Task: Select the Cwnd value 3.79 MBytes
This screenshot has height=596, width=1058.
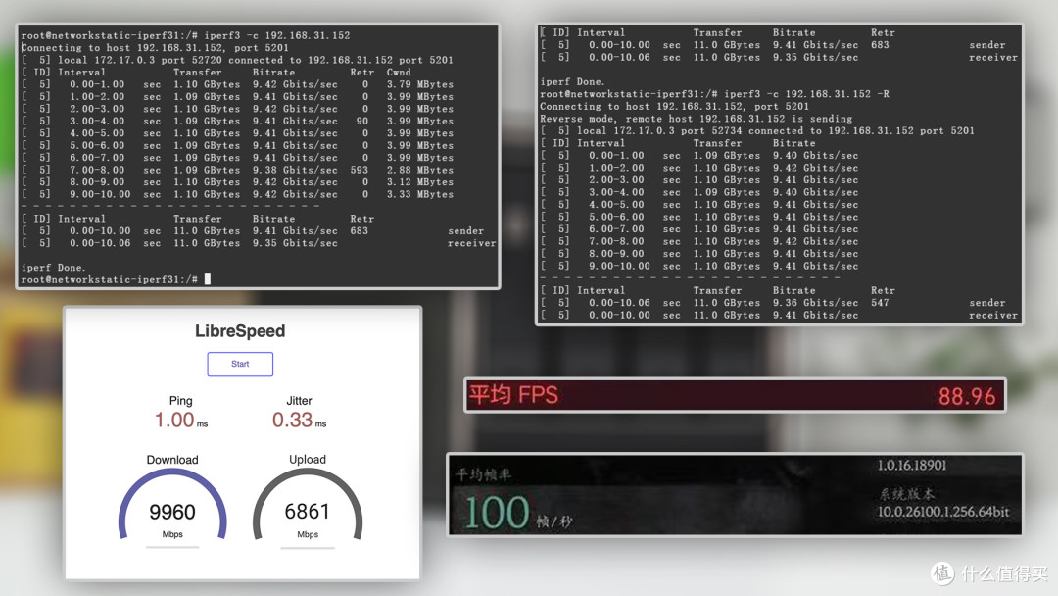Action: (x=419, y=84)
